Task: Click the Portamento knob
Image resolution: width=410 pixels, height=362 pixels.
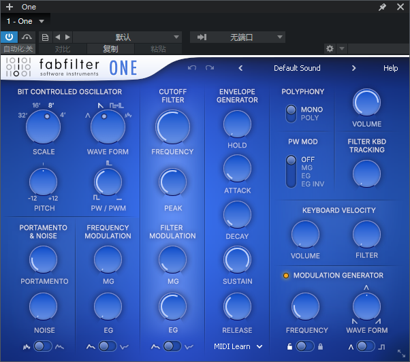Action: point(43,259)
